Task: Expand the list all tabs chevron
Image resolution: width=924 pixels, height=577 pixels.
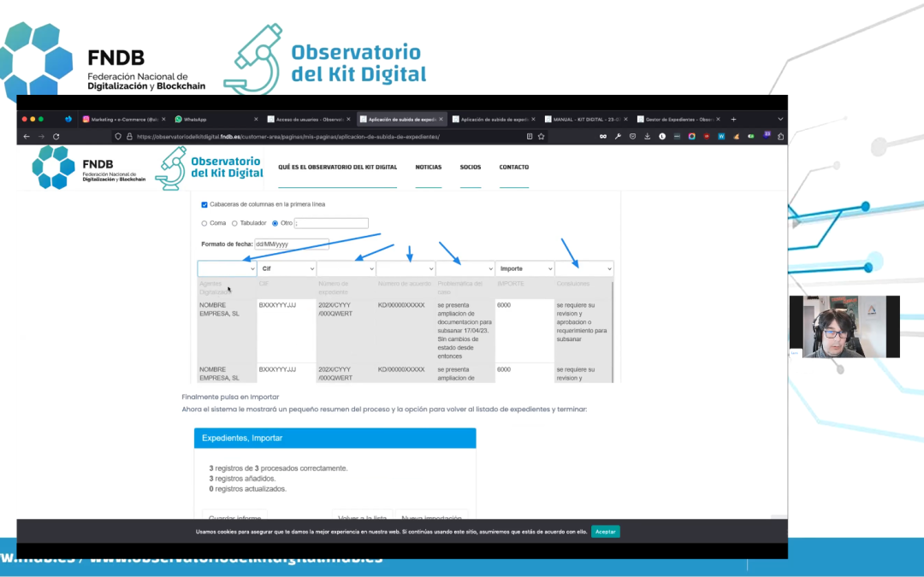Action: (780, 119)
